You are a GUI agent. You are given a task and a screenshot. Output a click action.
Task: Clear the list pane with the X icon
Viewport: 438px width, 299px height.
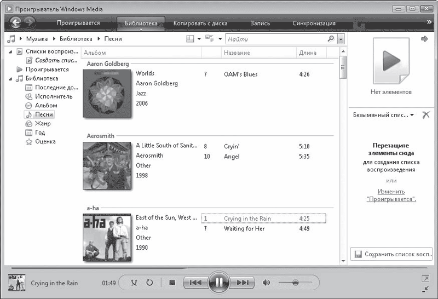click(x=427, y=115)
